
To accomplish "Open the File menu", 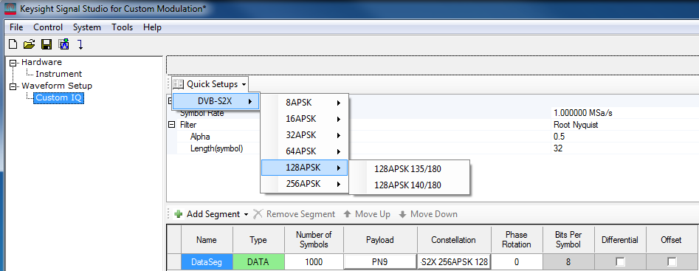I will [16, 27].
